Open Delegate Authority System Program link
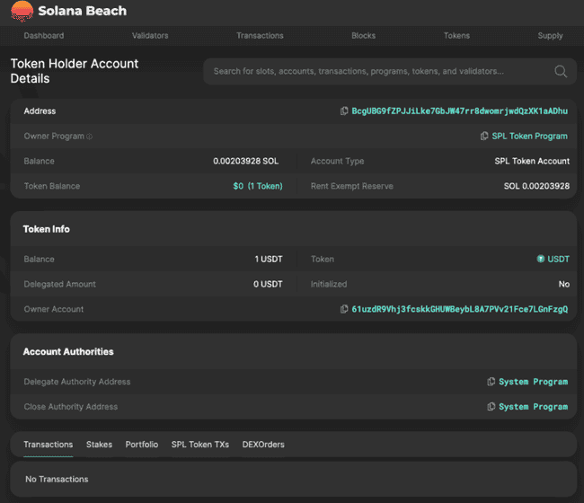 click(x=534, y=382)
